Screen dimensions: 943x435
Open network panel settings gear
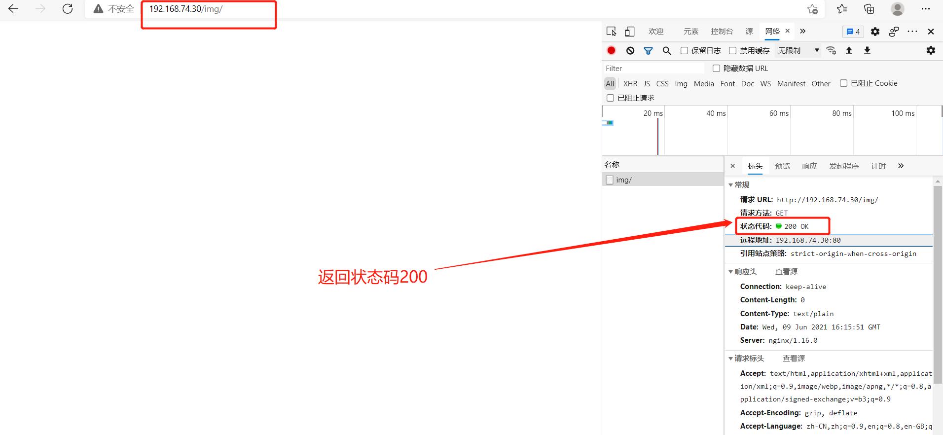pos(931,50)
